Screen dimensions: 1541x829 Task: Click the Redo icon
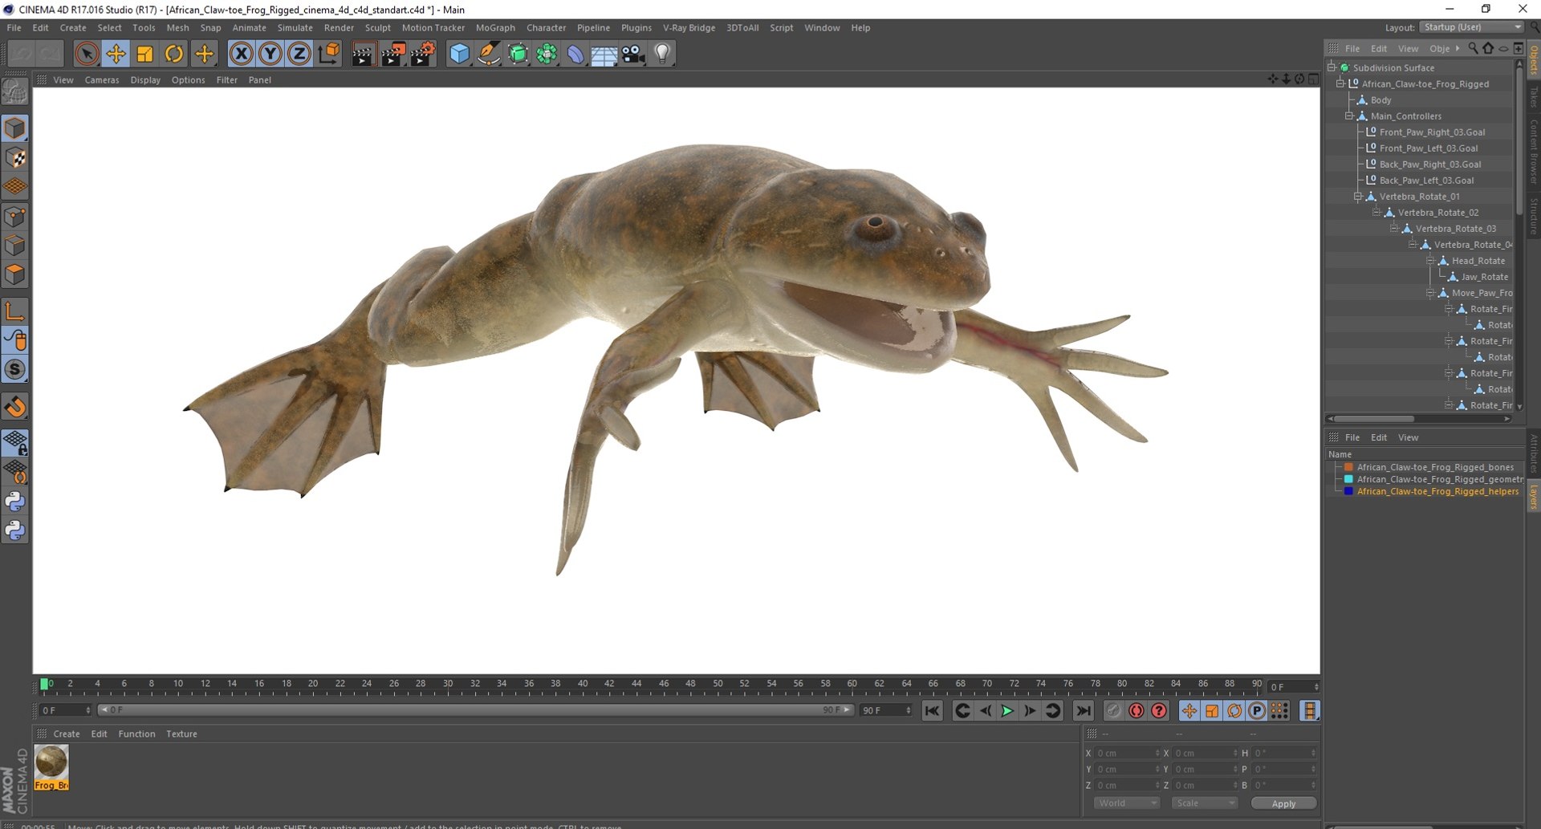pyautogui.click(x=50, y=54)
